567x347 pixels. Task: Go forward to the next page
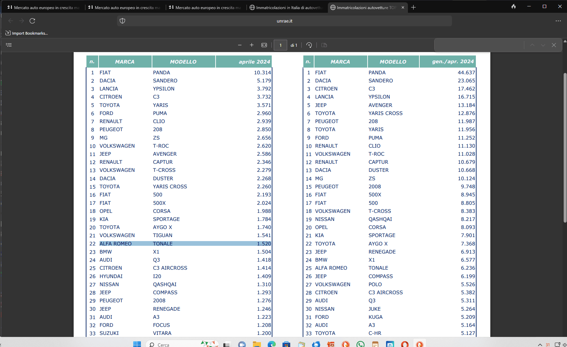pyautogui.click(x=22, y=21)
